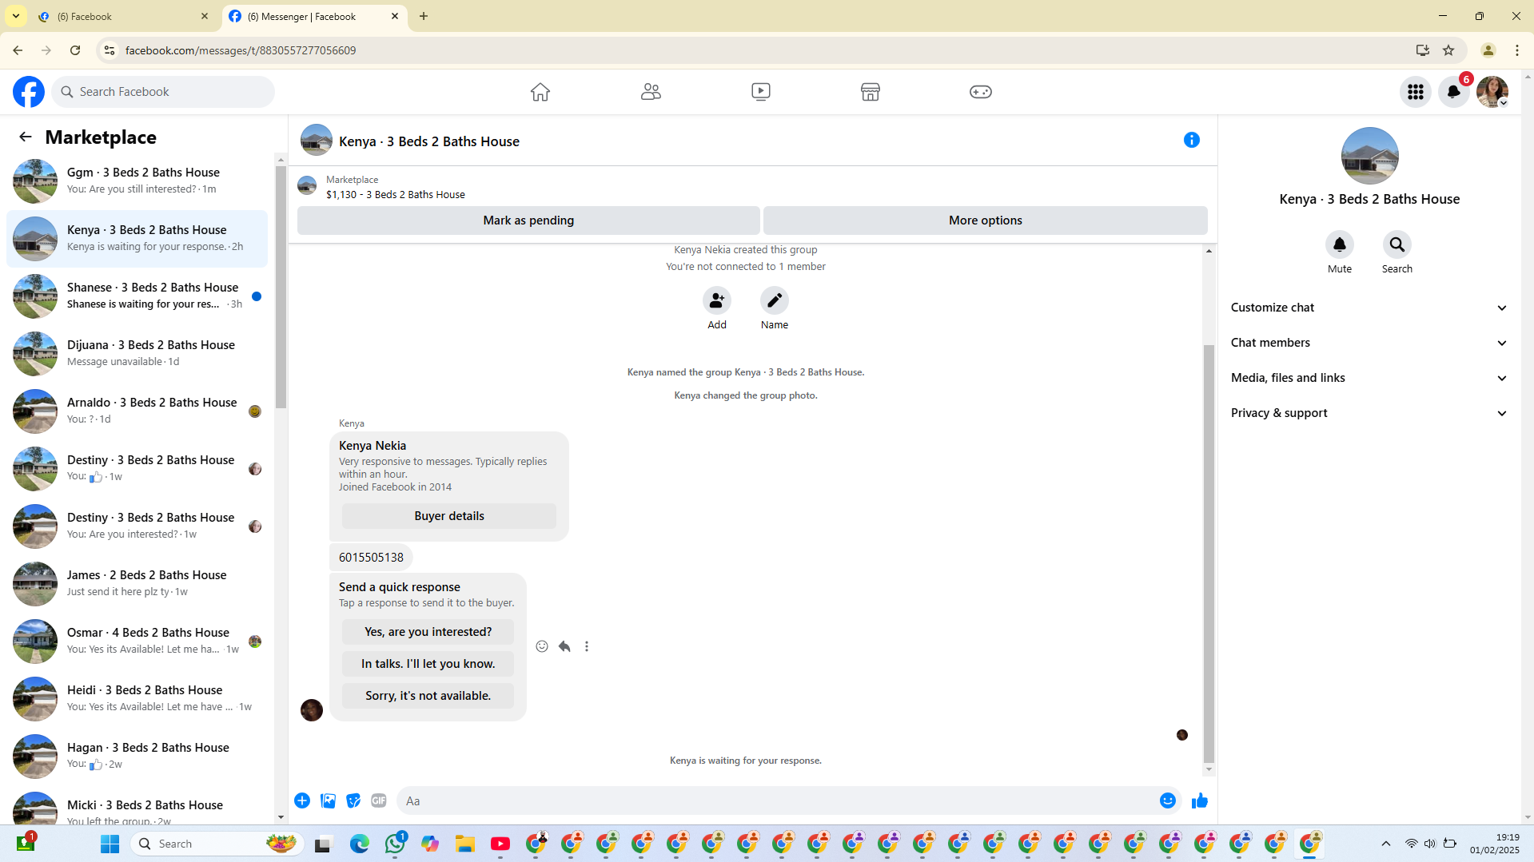The width and height of the screenshot is (1534, 862).
Task: Click the Facebook logo
Action: point(29,92)
